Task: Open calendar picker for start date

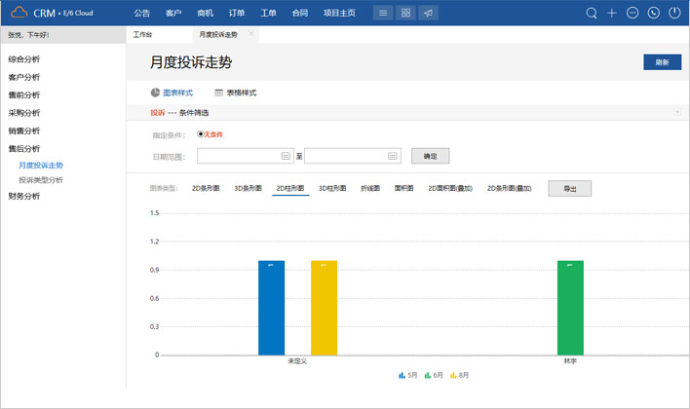Action: tap(286, 155)
